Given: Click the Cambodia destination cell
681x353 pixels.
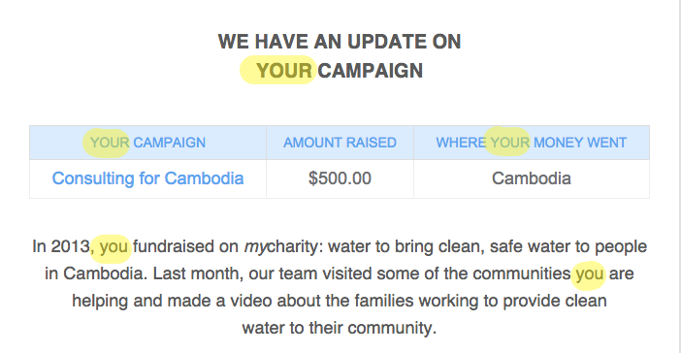Looking at the screenshot, I should (x=532, y=178).
